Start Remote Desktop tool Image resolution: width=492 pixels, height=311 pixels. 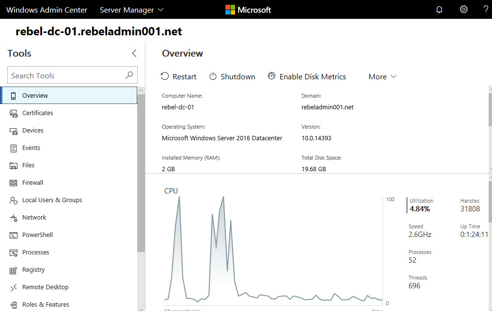(x=69, y=287)
